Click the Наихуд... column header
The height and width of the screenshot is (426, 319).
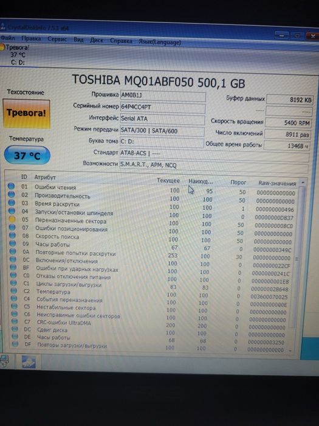pyautogui.click(x=201, y=181)
